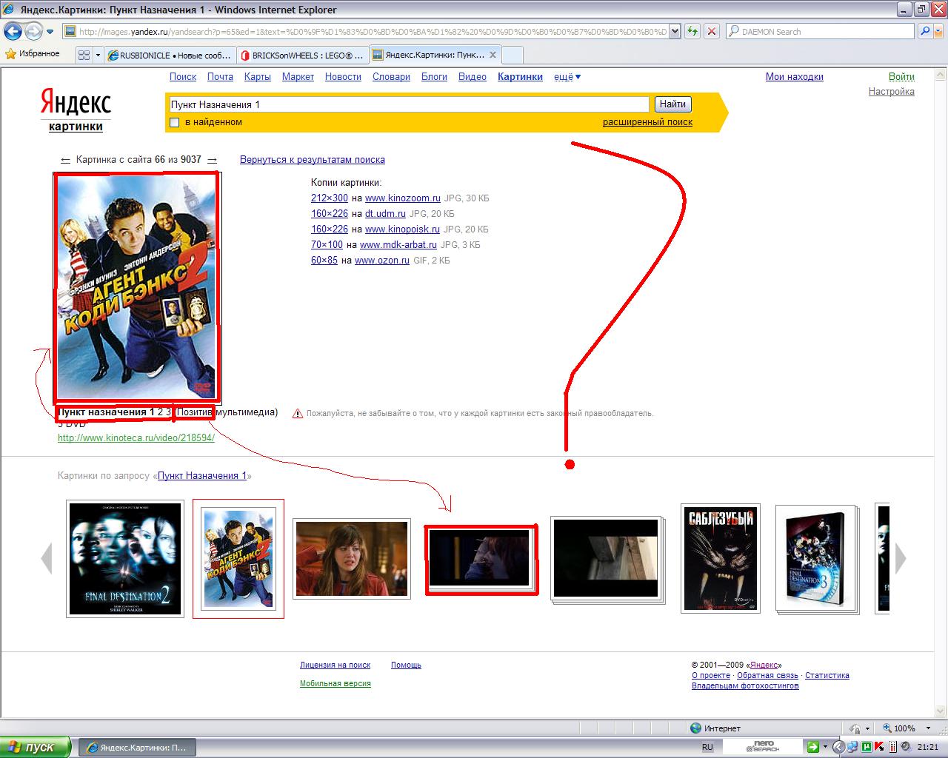Open the Поиск navigation link
Image resolution: width=948 pixels, height=758 pixels.
click(x=183, y=77)
